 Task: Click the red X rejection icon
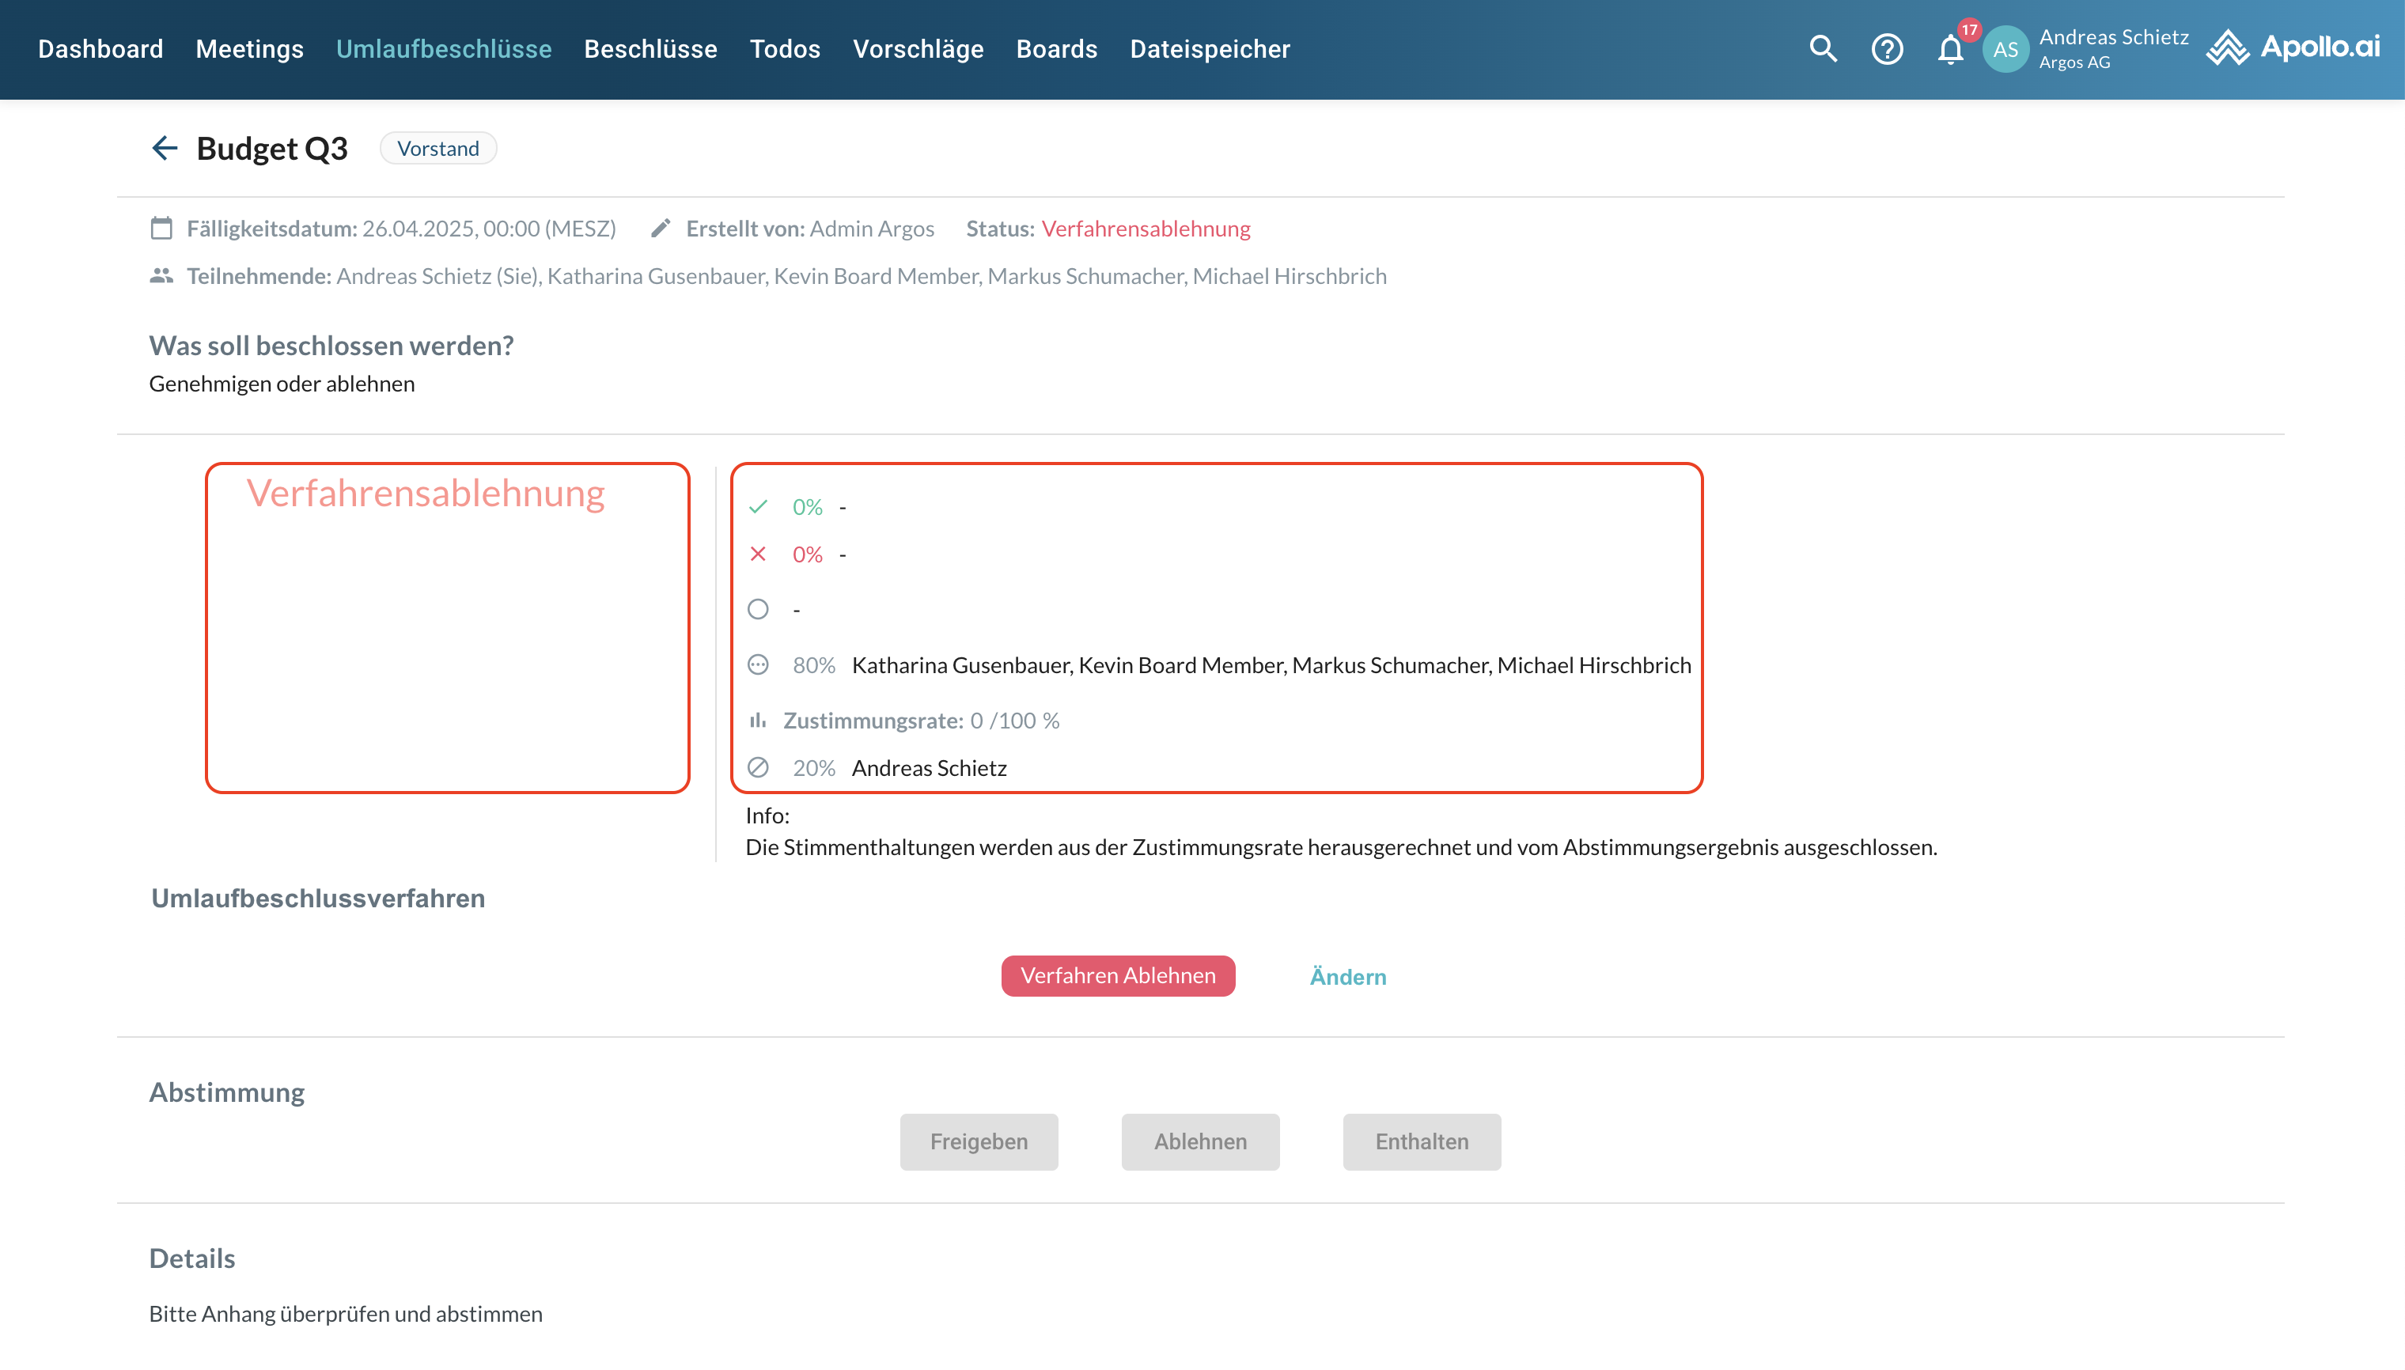tap(759, 554)
